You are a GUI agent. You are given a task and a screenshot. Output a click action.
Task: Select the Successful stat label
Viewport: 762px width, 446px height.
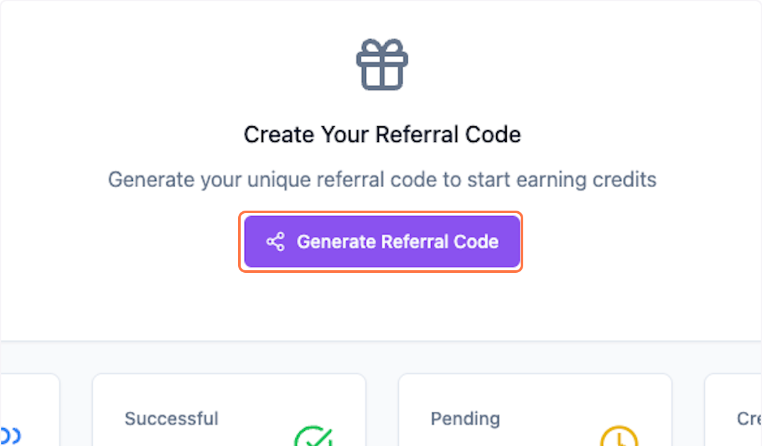click(x=171, y=419)
